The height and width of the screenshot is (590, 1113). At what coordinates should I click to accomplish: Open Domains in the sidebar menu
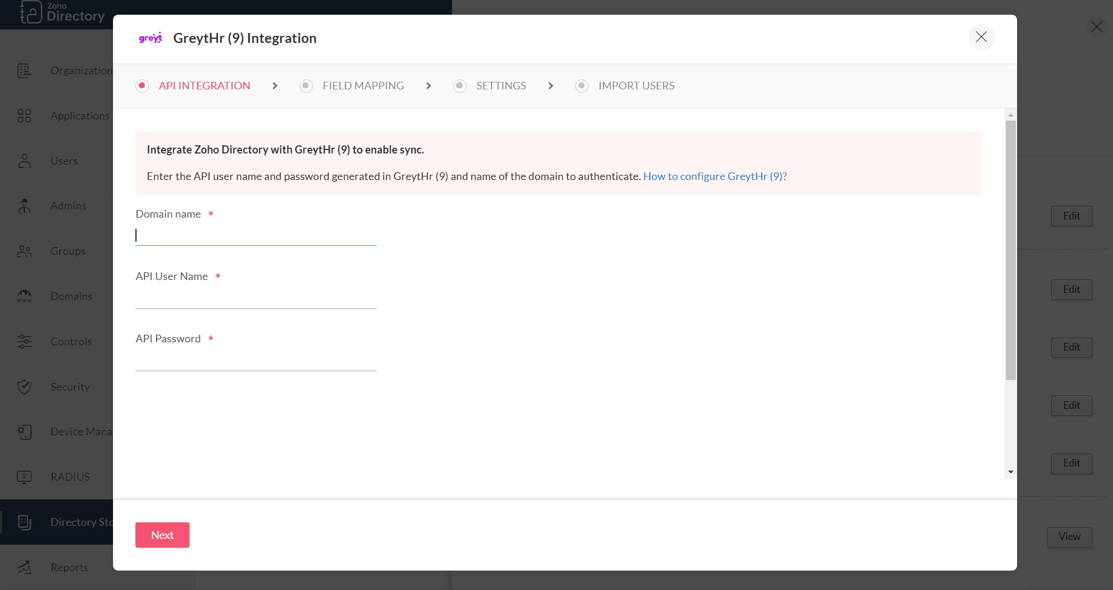coord(71,296)
